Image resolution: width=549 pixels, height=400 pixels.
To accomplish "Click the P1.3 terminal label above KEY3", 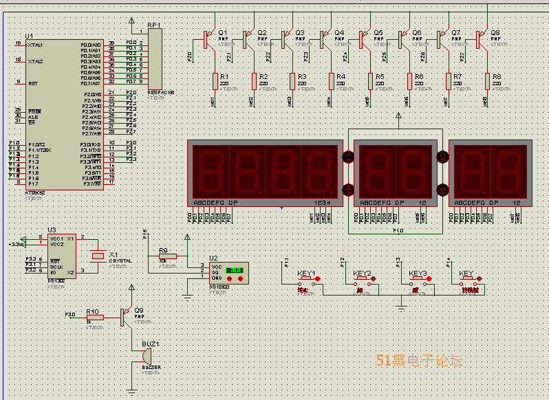I will click(x=398, y=263).
